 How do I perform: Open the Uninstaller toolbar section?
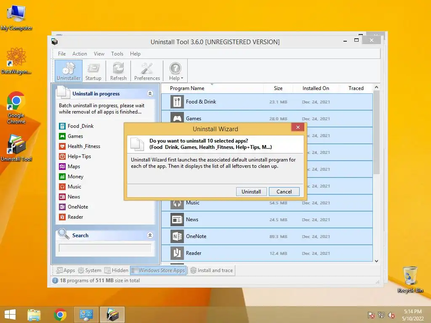point(69,71)
